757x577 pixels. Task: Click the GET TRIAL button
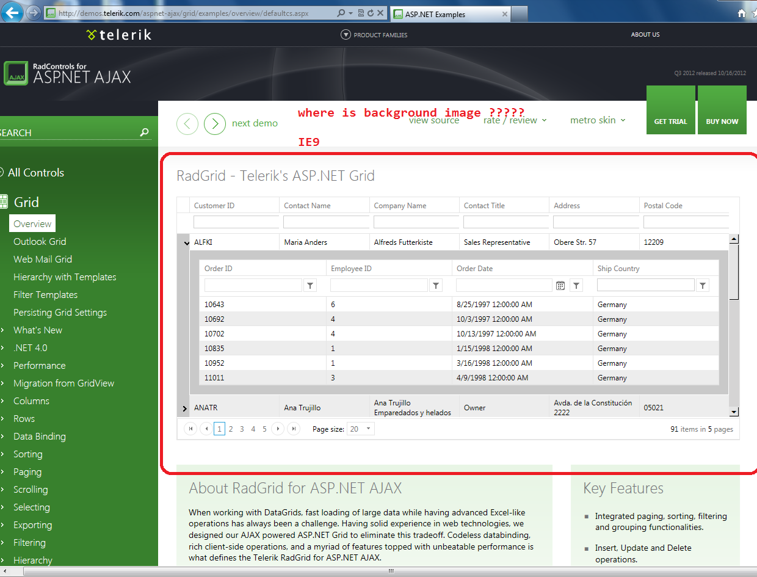(671, 110)
